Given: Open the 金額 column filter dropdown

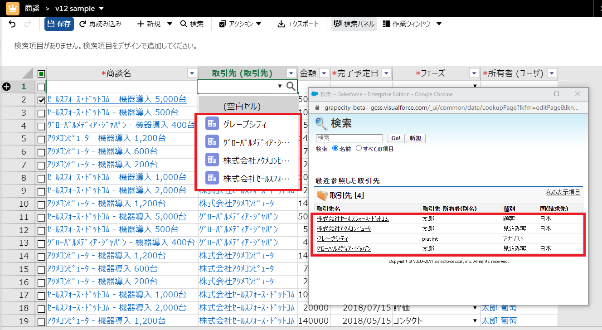Looking at the screenshot, I should coord(324,73).
